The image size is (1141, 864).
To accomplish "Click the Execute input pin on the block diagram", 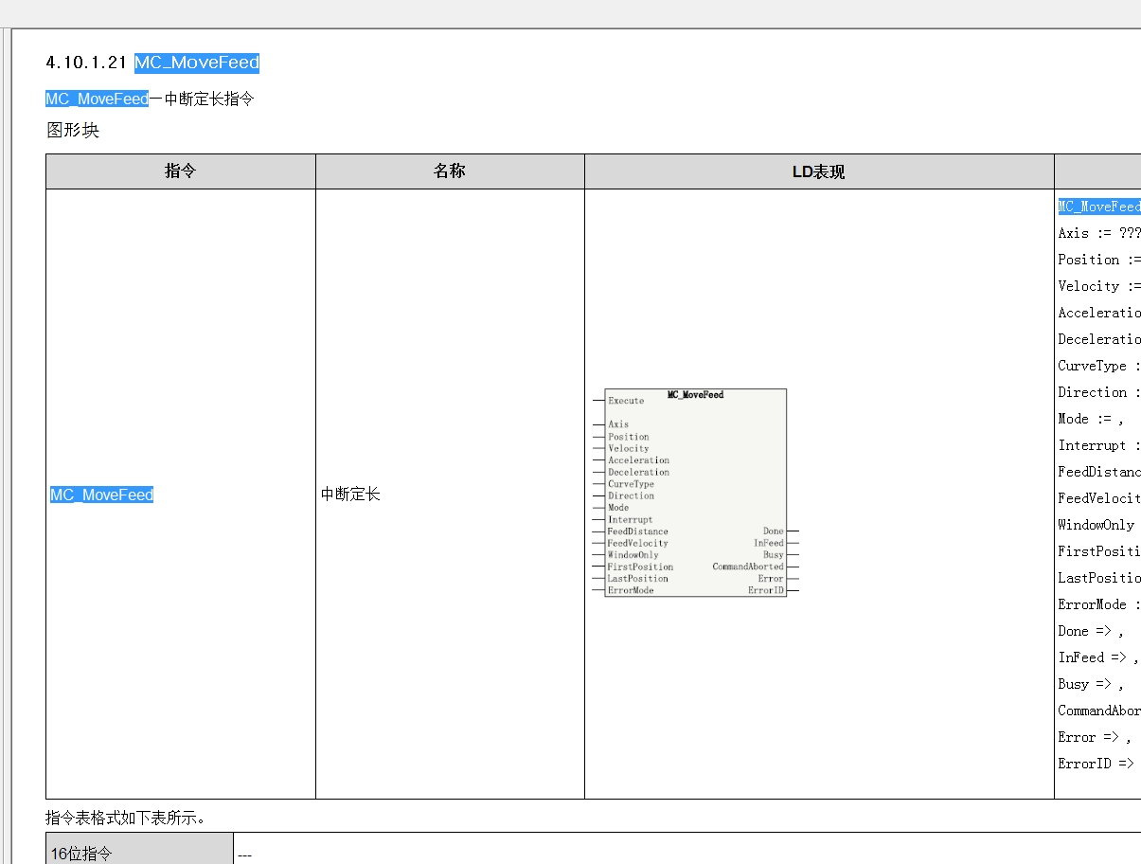I will pos(626,401).
